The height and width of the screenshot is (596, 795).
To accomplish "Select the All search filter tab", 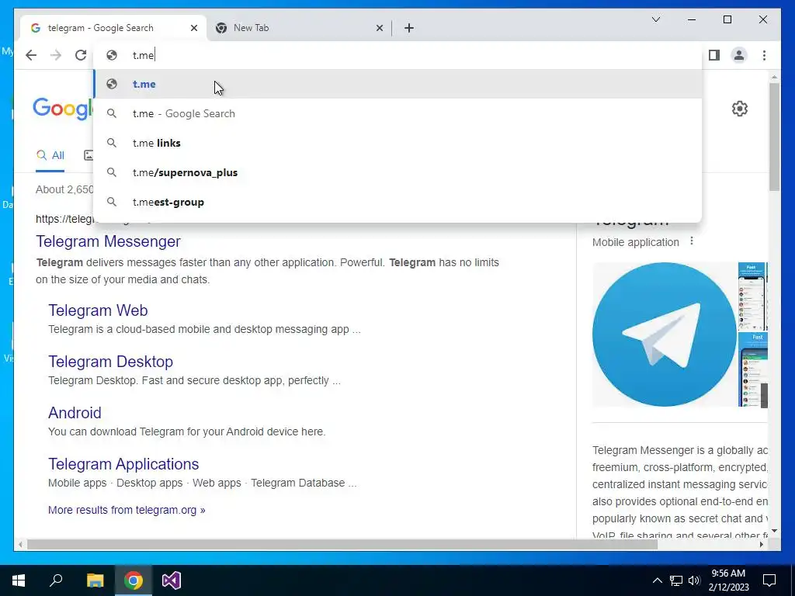I will click(50, 155).
